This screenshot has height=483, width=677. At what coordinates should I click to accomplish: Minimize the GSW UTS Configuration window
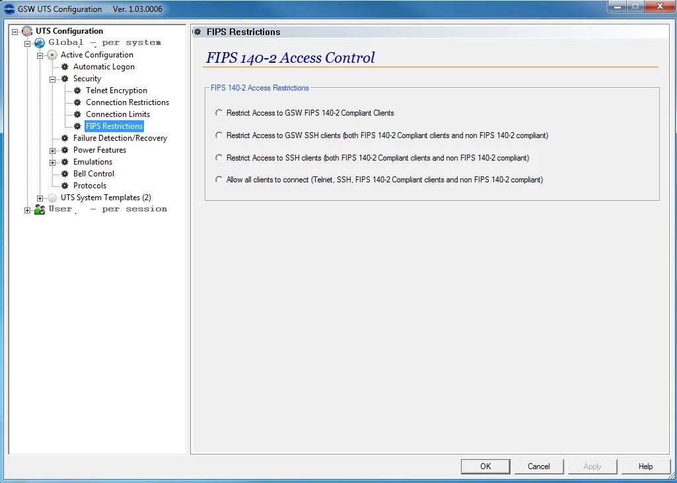(x=618, y=6)
